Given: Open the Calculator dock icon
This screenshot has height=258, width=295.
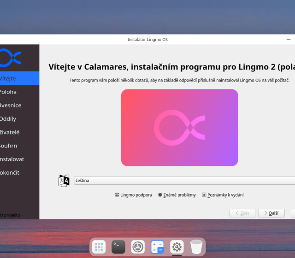Looking at the screenshot, I should (x=158, y=247).
